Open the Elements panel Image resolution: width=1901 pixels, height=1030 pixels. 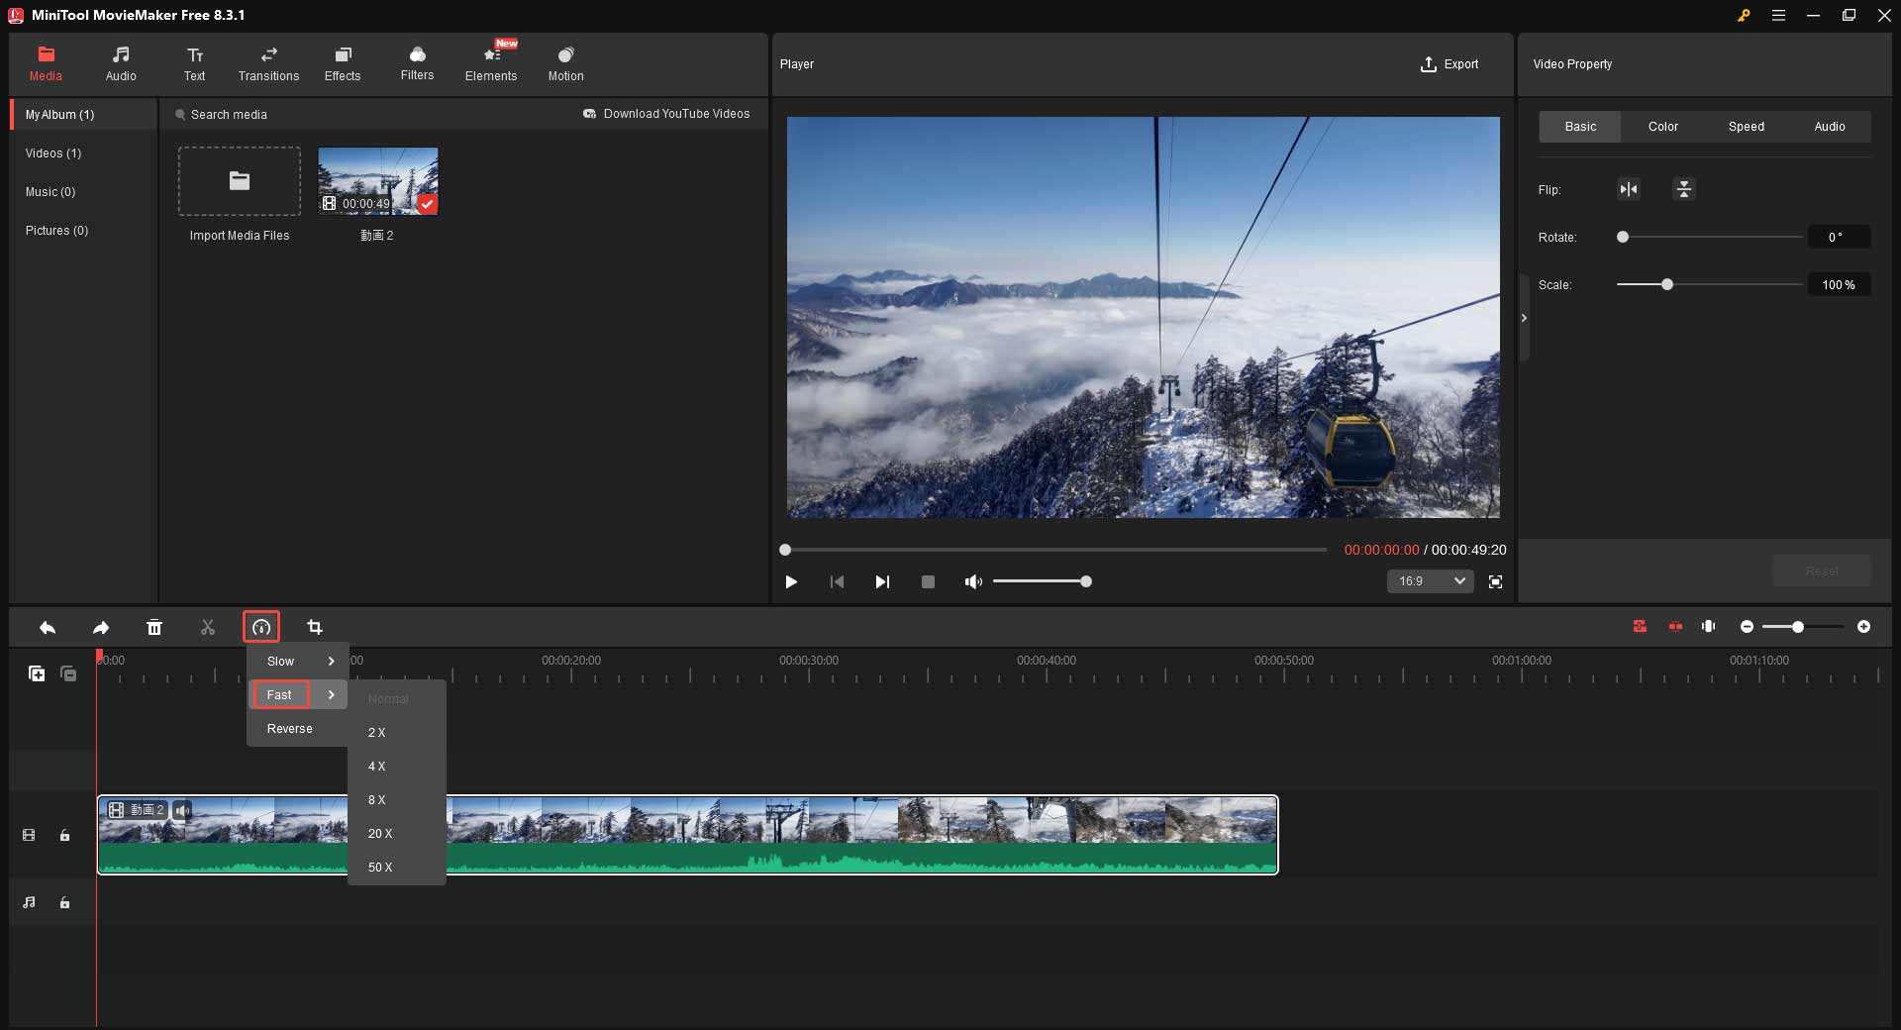491,63
